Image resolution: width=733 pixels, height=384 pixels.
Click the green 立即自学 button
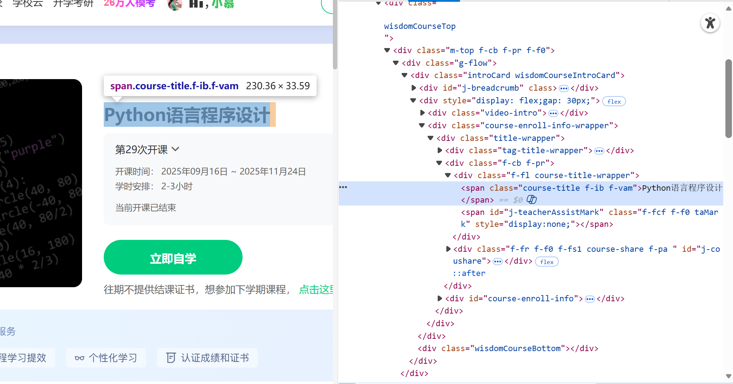173,257
